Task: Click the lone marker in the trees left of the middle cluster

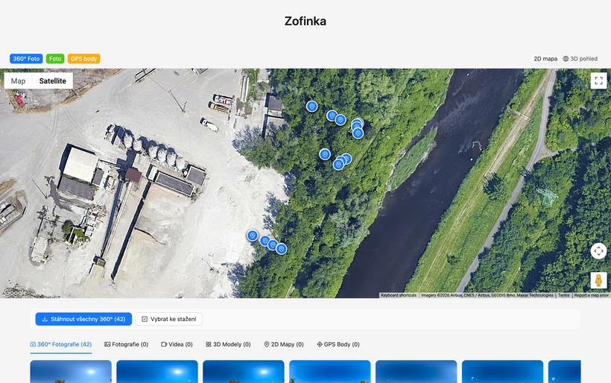Action: pos(325,154)
